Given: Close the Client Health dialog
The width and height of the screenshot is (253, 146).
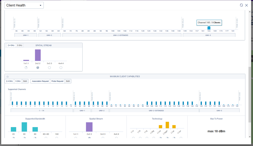Looking at the screenshot, I should tap(247, 5).
